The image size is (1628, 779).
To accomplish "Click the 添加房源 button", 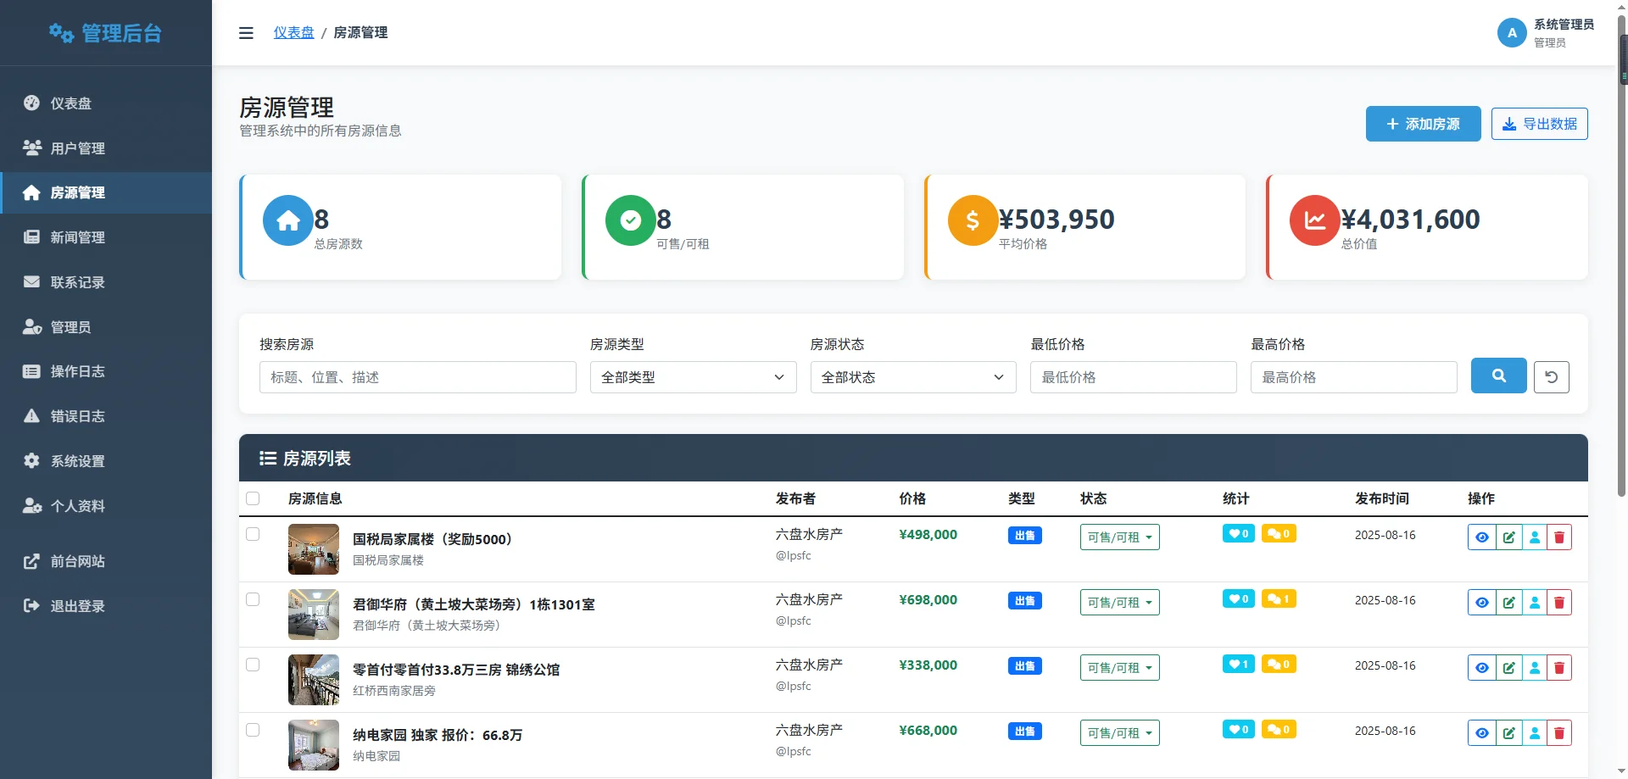I will coord(1423,124).
